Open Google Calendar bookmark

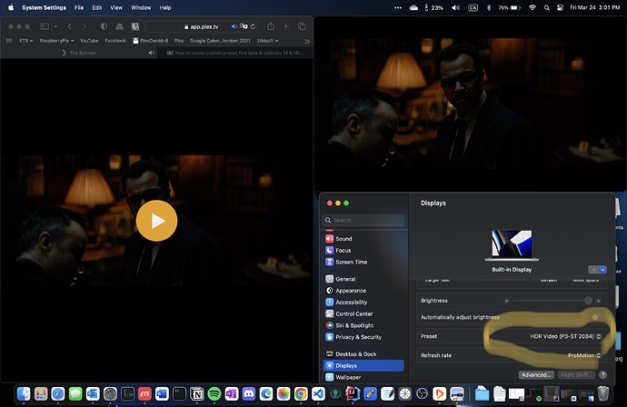coord(220,41)
